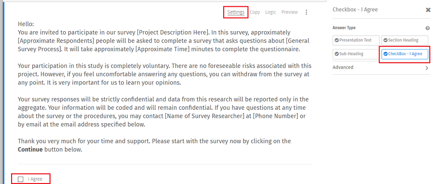Click the bold Continue word in the text
433x184 pixels.
[30, 150]
